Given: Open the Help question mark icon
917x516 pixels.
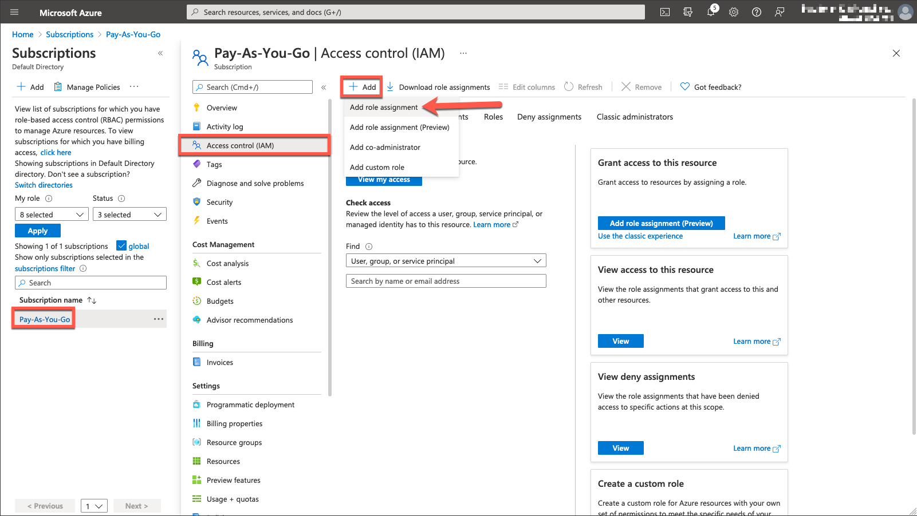Looking at the screenshot, I should (x=757, y=12).
